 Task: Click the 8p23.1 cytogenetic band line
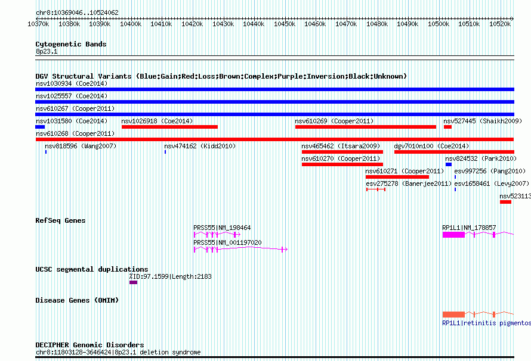274,58
